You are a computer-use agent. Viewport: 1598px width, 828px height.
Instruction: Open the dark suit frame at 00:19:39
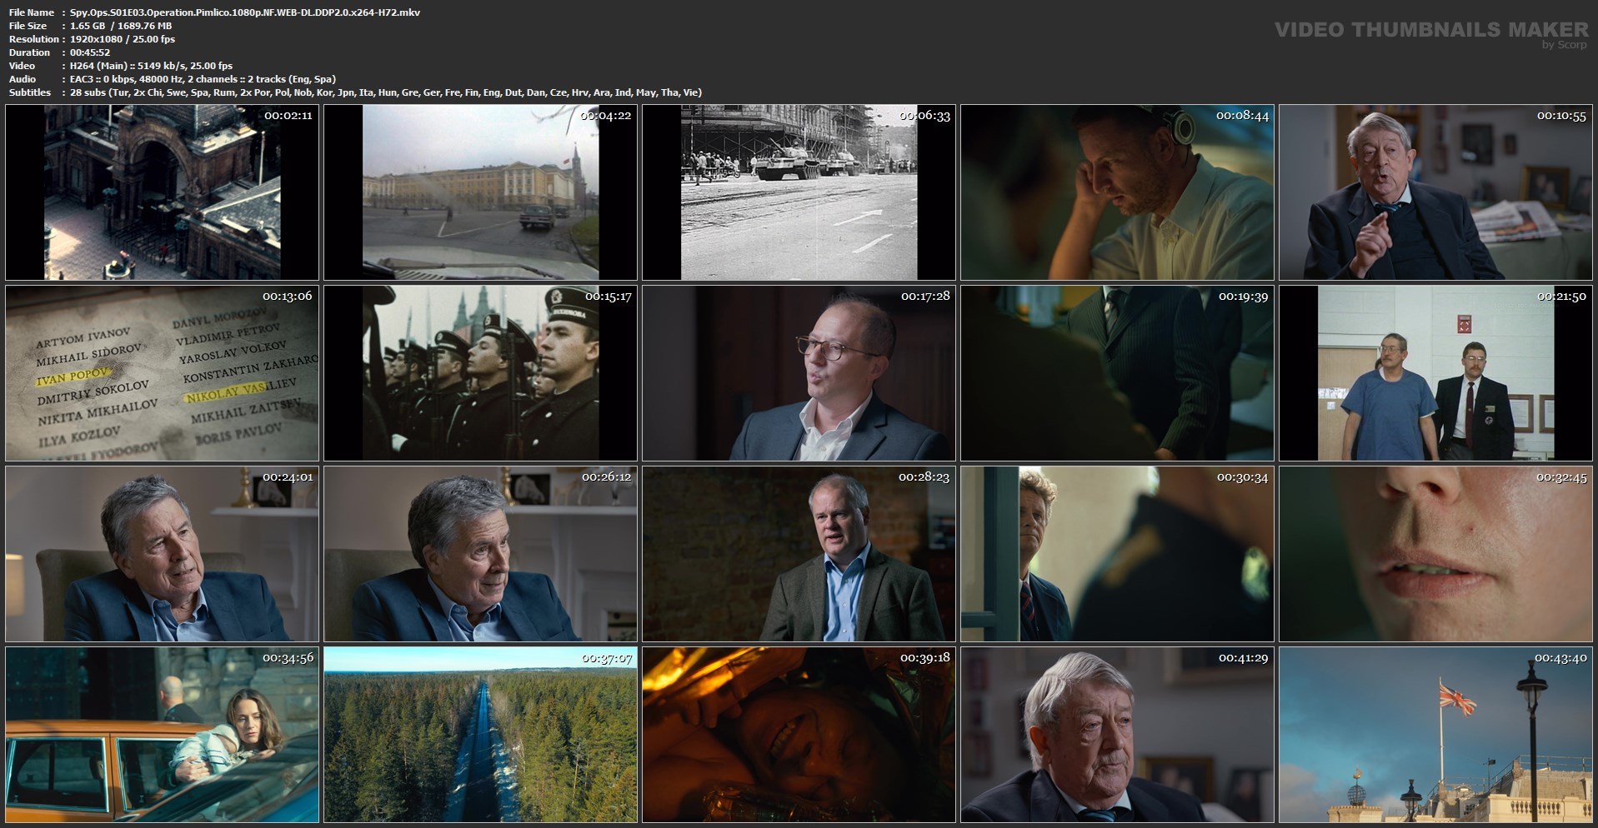[x=1117, y=373]
